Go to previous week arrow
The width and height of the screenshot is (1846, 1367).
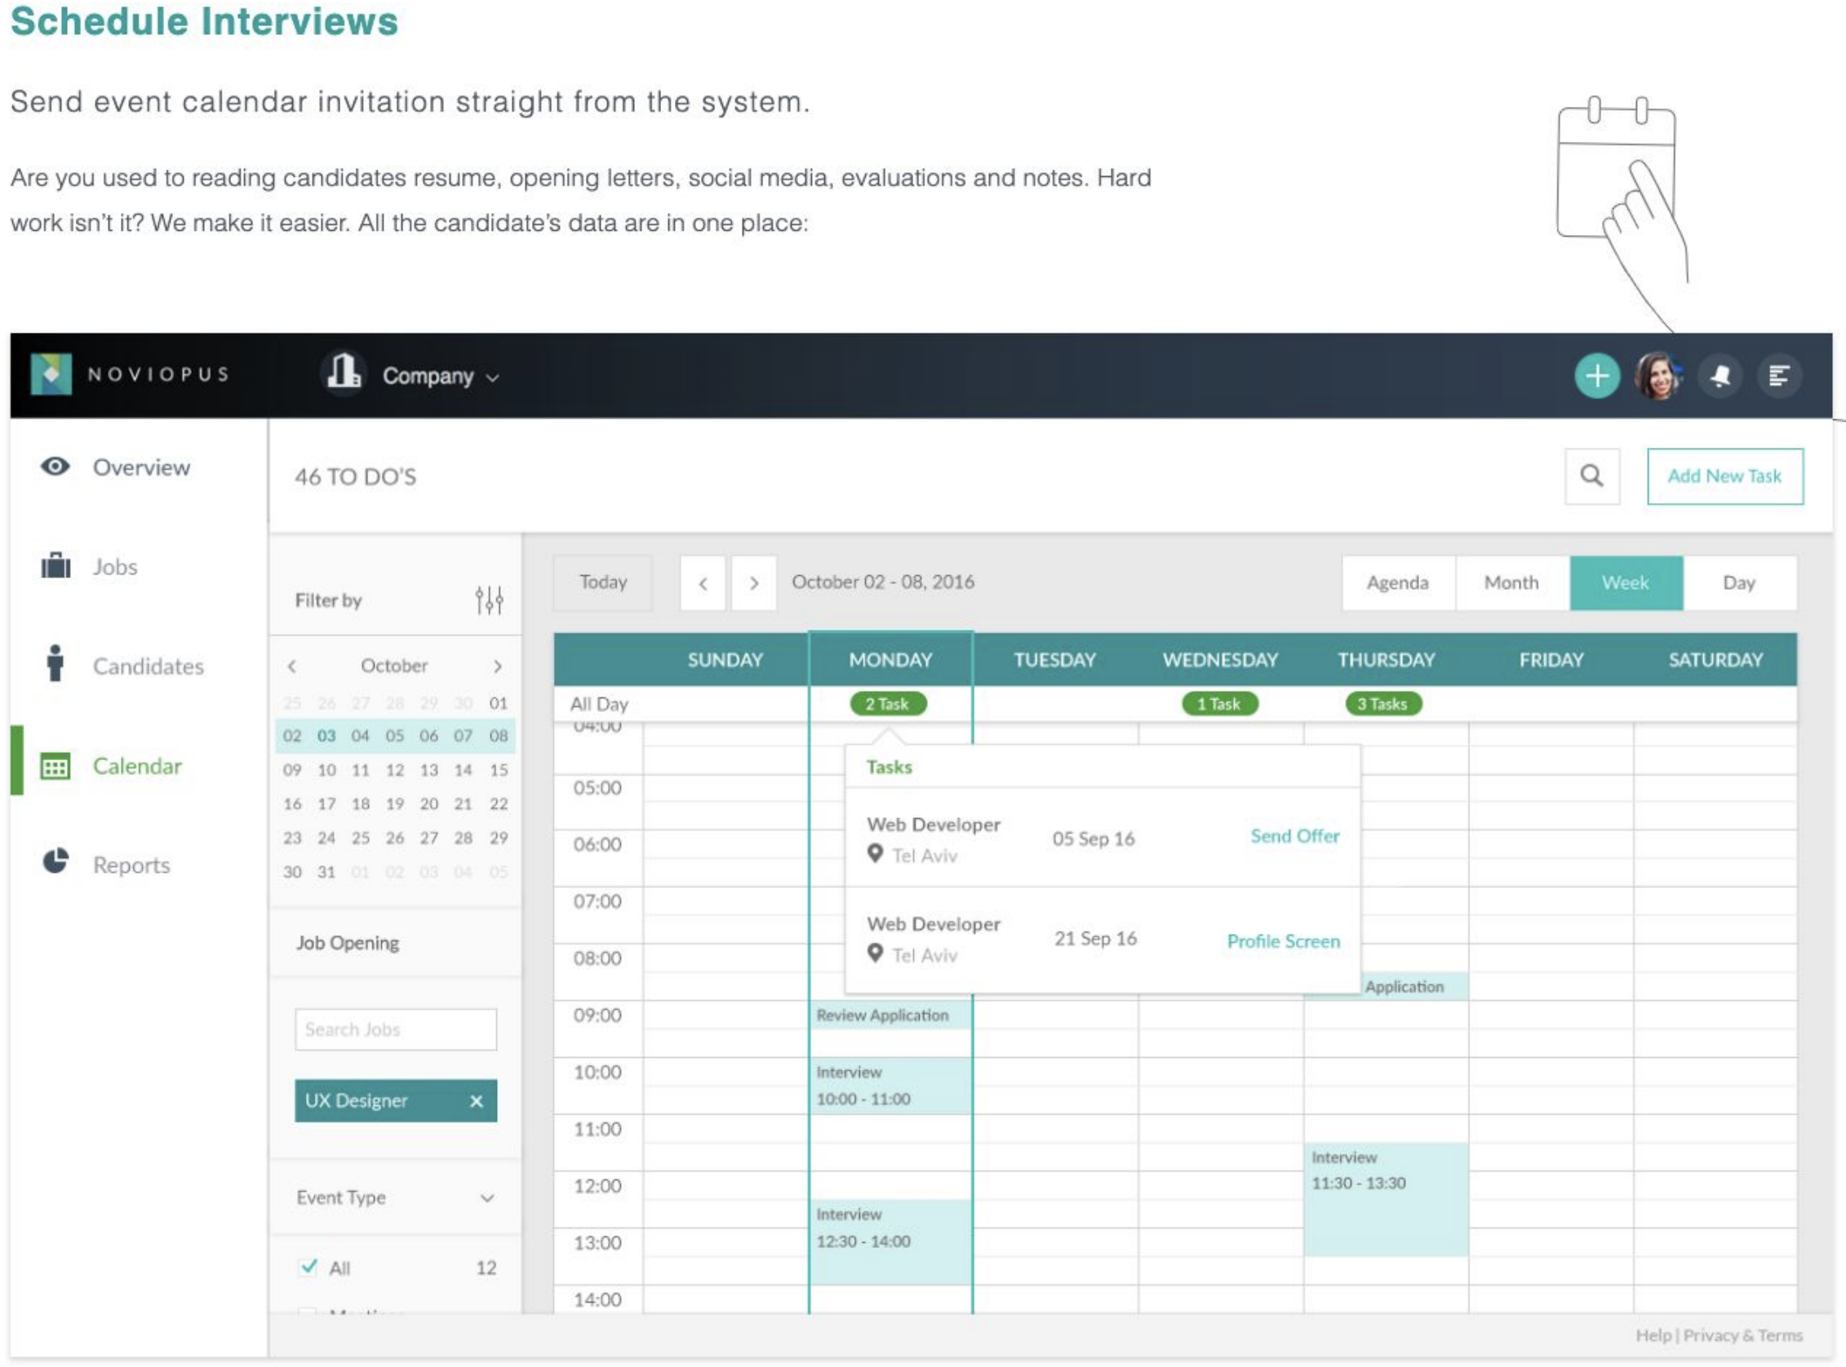pos(703,582)
